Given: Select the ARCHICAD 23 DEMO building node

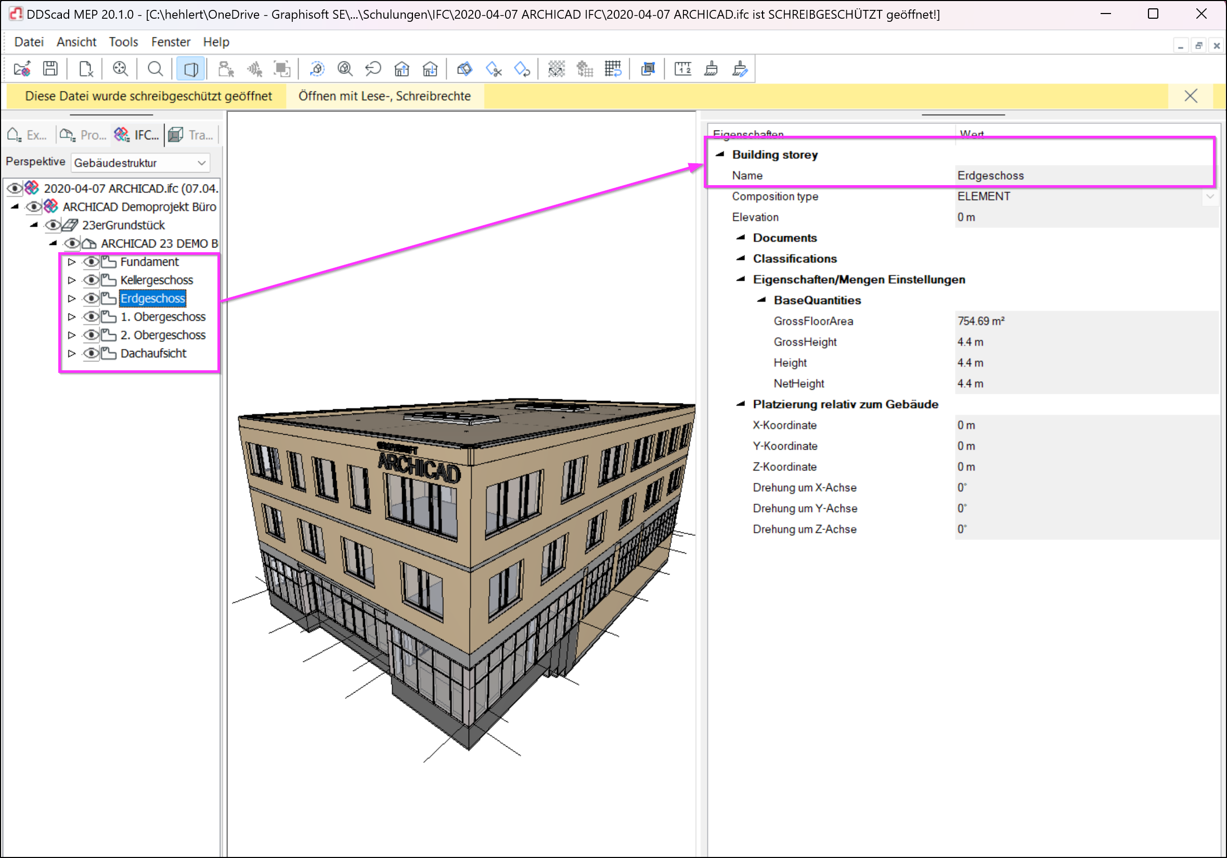Looking at the screenshot, I should 159,243.
